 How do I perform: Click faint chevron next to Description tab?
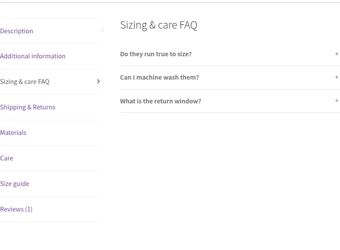point(103,31)
